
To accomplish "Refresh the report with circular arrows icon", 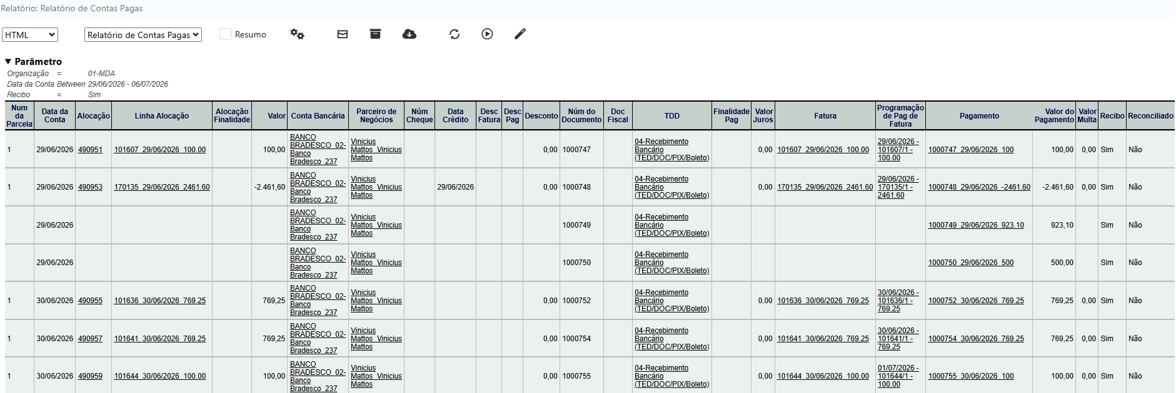I will pyautogui.click(x=455, y=34).
